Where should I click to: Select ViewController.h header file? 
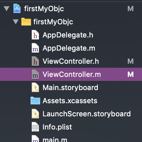pyautogui.click(x=71, y=61)
